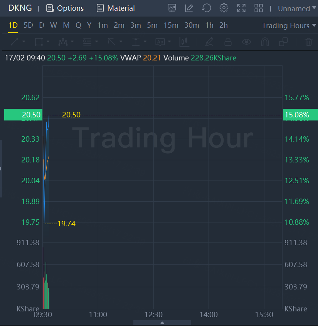Select the rectangle shape drawing tool
The image size is (318, 326).
click(39, 42)
